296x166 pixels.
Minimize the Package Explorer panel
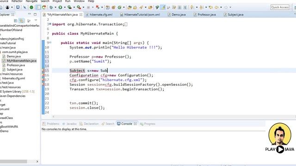tap(30, 14)
